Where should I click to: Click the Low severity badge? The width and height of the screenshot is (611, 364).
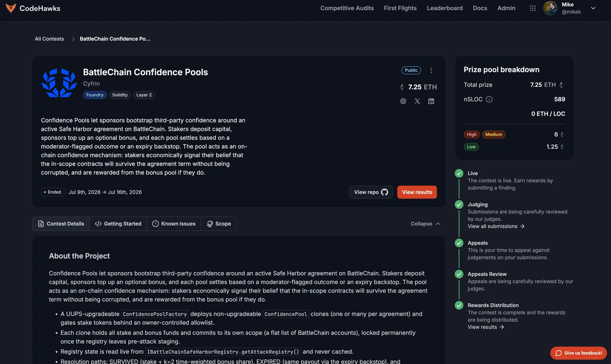pos(471,147)
